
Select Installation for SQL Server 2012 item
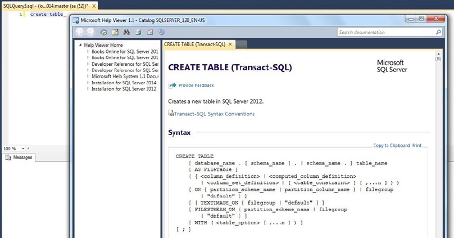click(124, 89)
